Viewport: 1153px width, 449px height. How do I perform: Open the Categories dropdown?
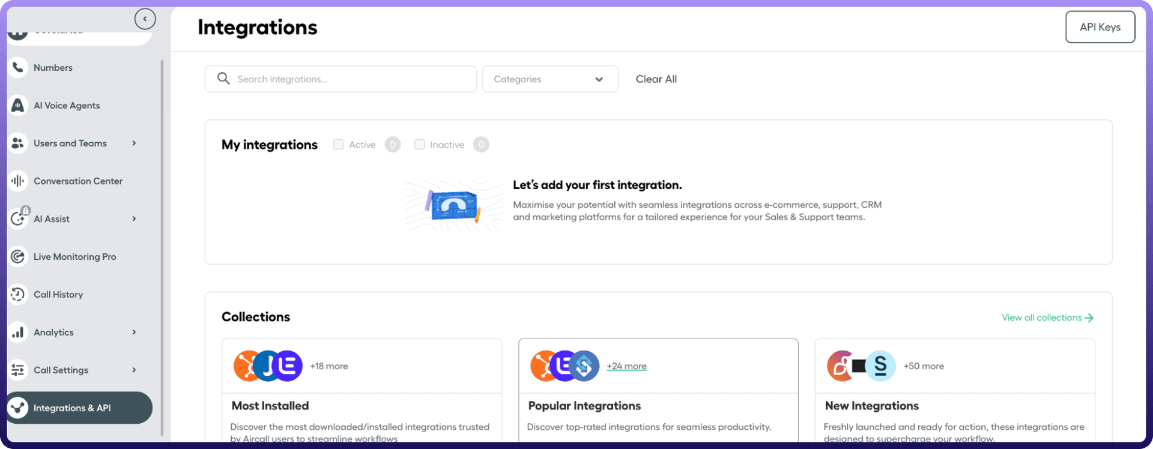549,79
